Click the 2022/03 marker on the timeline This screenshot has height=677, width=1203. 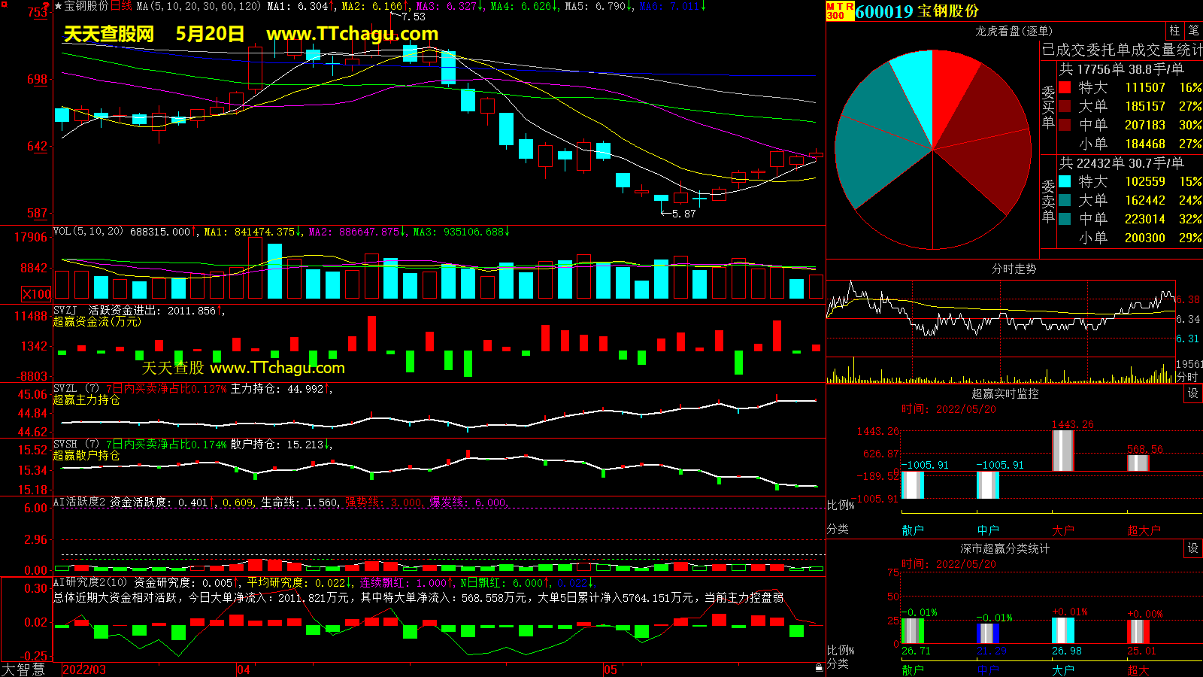[x=83, y=669]
